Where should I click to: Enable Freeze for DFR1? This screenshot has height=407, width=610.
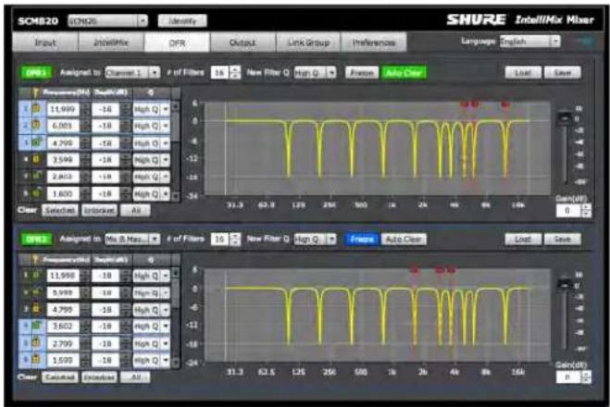point(362,73)
